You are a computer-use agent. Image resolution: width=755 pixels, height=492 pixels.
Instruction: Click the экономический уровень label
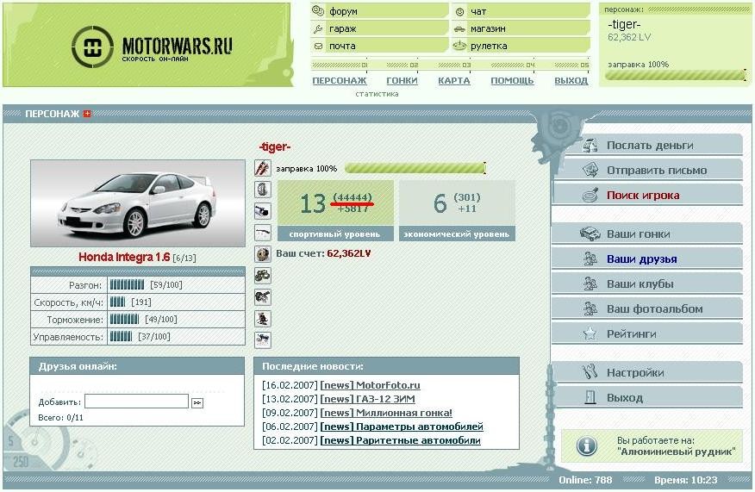[x=457, y=234]
